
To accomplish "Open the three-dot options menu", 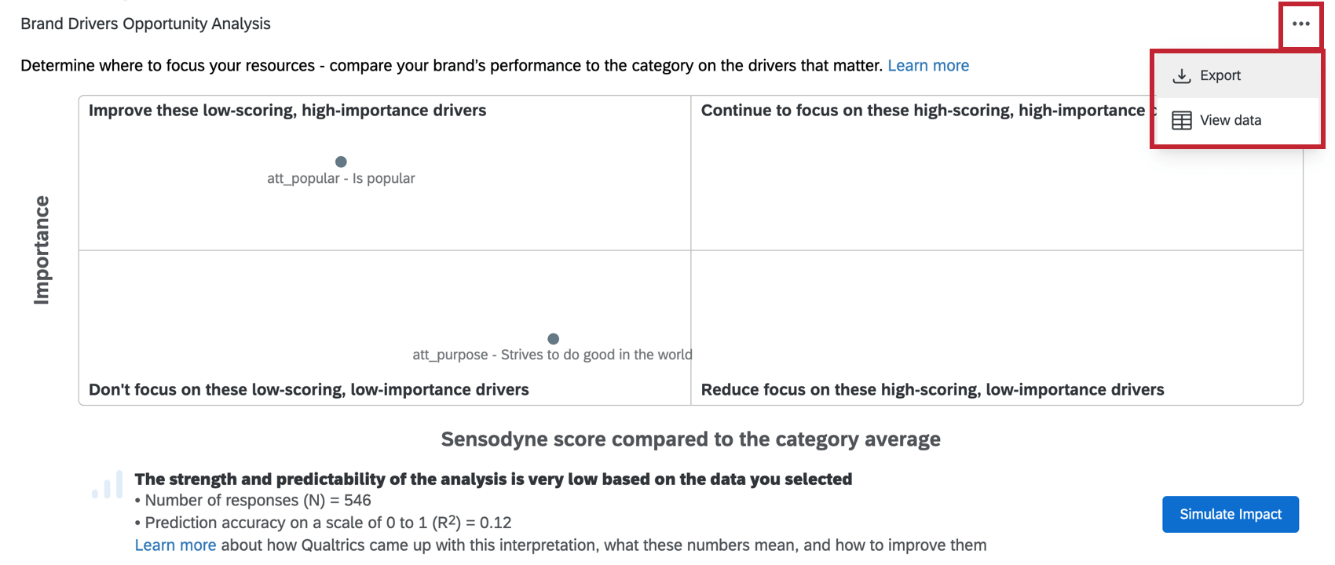I will [1299, 24].
